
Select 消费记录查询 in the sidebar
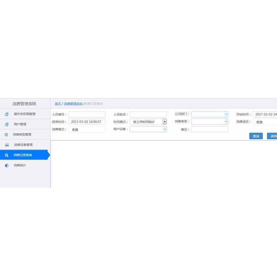pos(25,155)
